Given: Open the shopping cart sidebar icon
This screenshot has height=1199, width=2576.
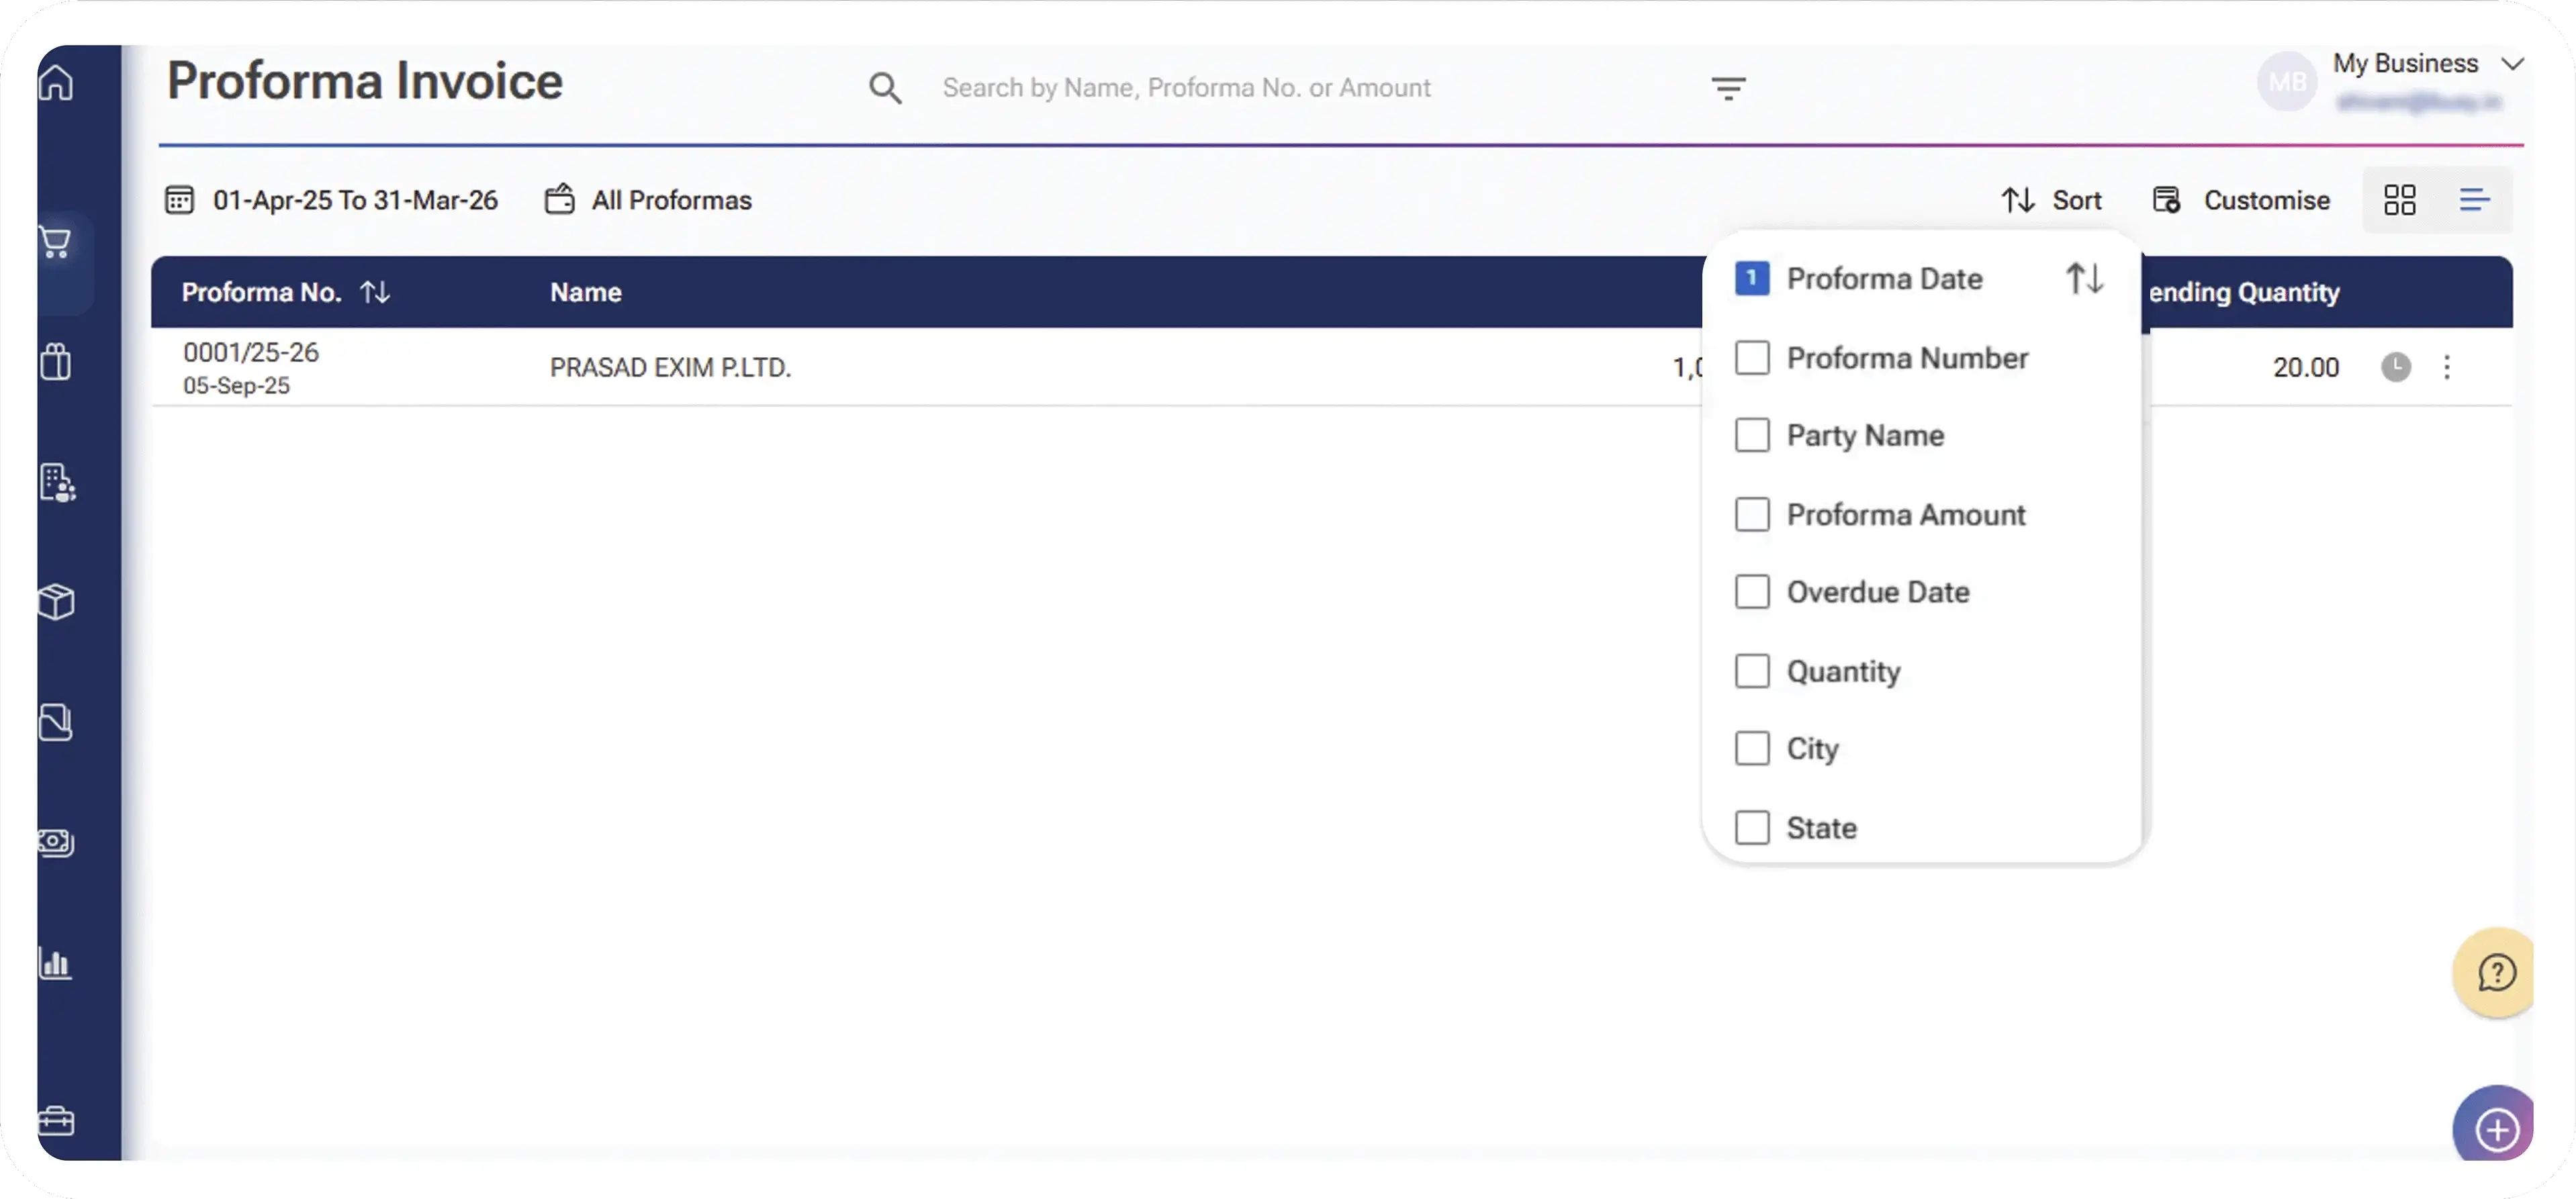Looking at the screenshot, I should point(56,242).
